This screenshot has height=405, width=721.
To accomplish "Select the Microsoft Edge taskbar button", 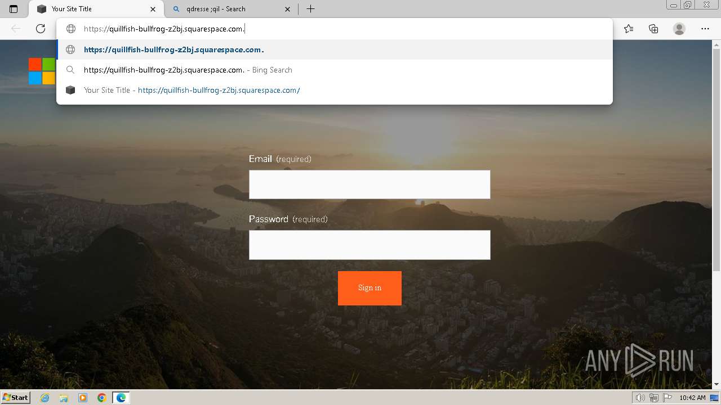I will [121, 398].
